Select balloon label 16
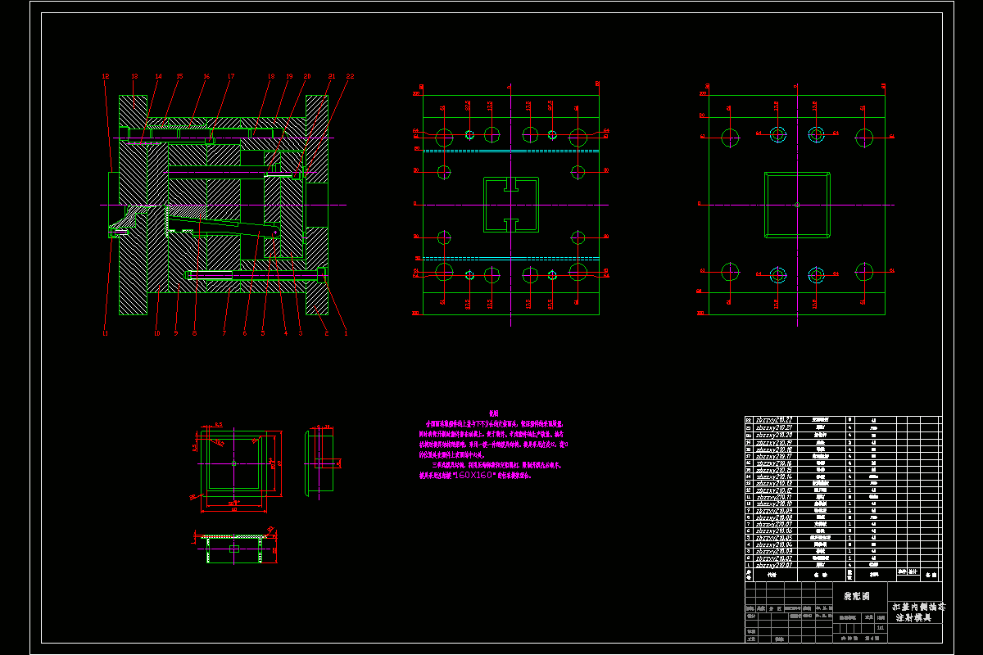983x655 pixels. [x=206, y=76]
